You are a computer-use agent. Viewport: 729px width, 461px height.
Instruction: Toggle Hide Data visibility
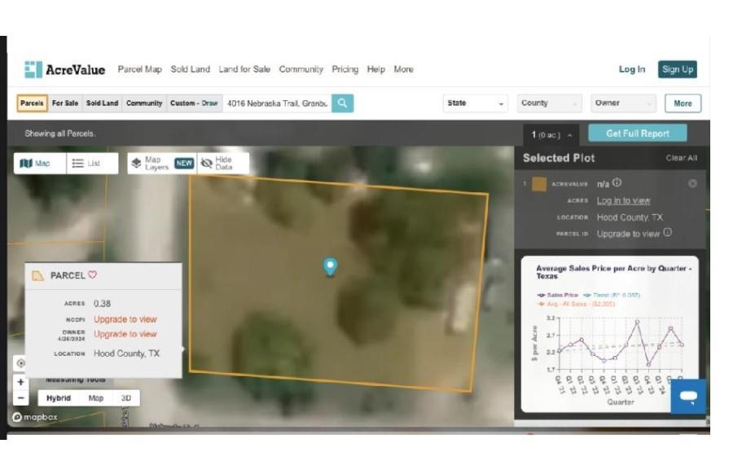click(x=217, y=163)
